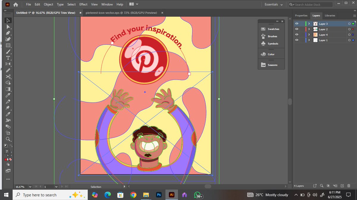This screenshot has height=200, width=357.
Task: Select the Curvature tool
Action: point(8,39)
